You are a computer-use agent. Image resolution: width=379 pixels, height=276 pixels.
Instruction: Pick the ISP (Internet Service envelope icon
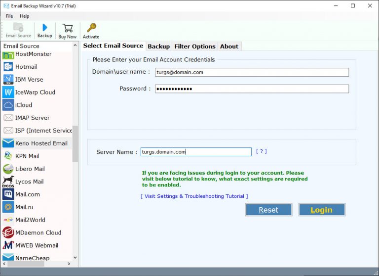point(8,131)
